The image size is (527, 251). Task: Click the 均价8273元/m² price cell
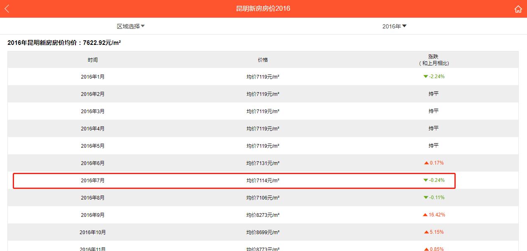pos(263,215)
